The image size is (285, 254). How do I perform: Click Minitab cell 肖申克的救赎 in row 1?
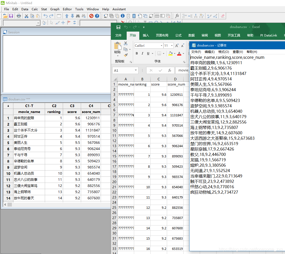[x=29, y=118]
